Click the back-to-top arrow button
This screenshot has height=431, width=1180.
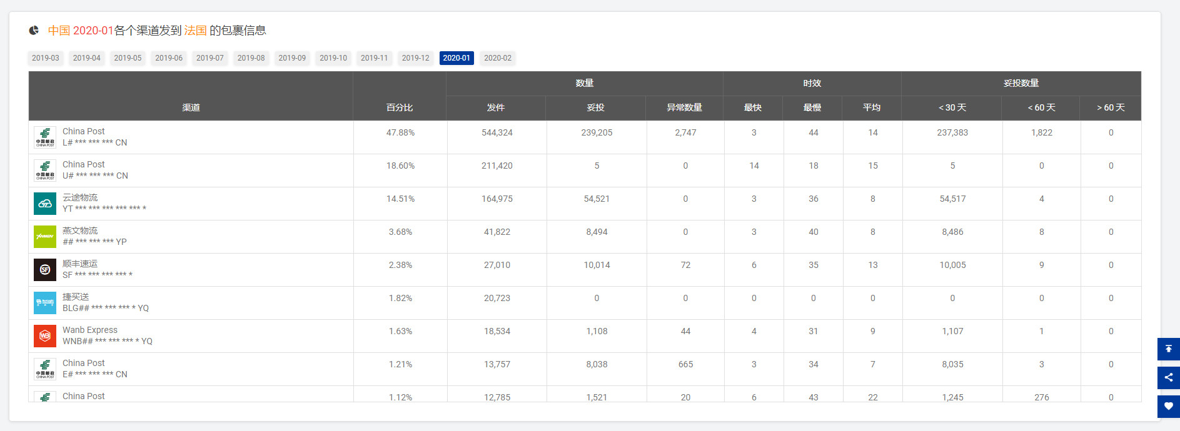click(x=1169, y=349)
